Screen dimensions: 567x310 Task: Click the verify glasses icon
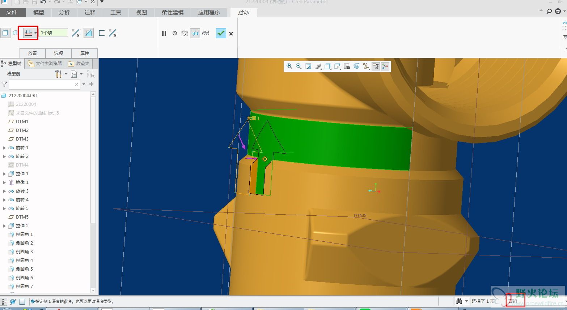click(x=206, y=33)
